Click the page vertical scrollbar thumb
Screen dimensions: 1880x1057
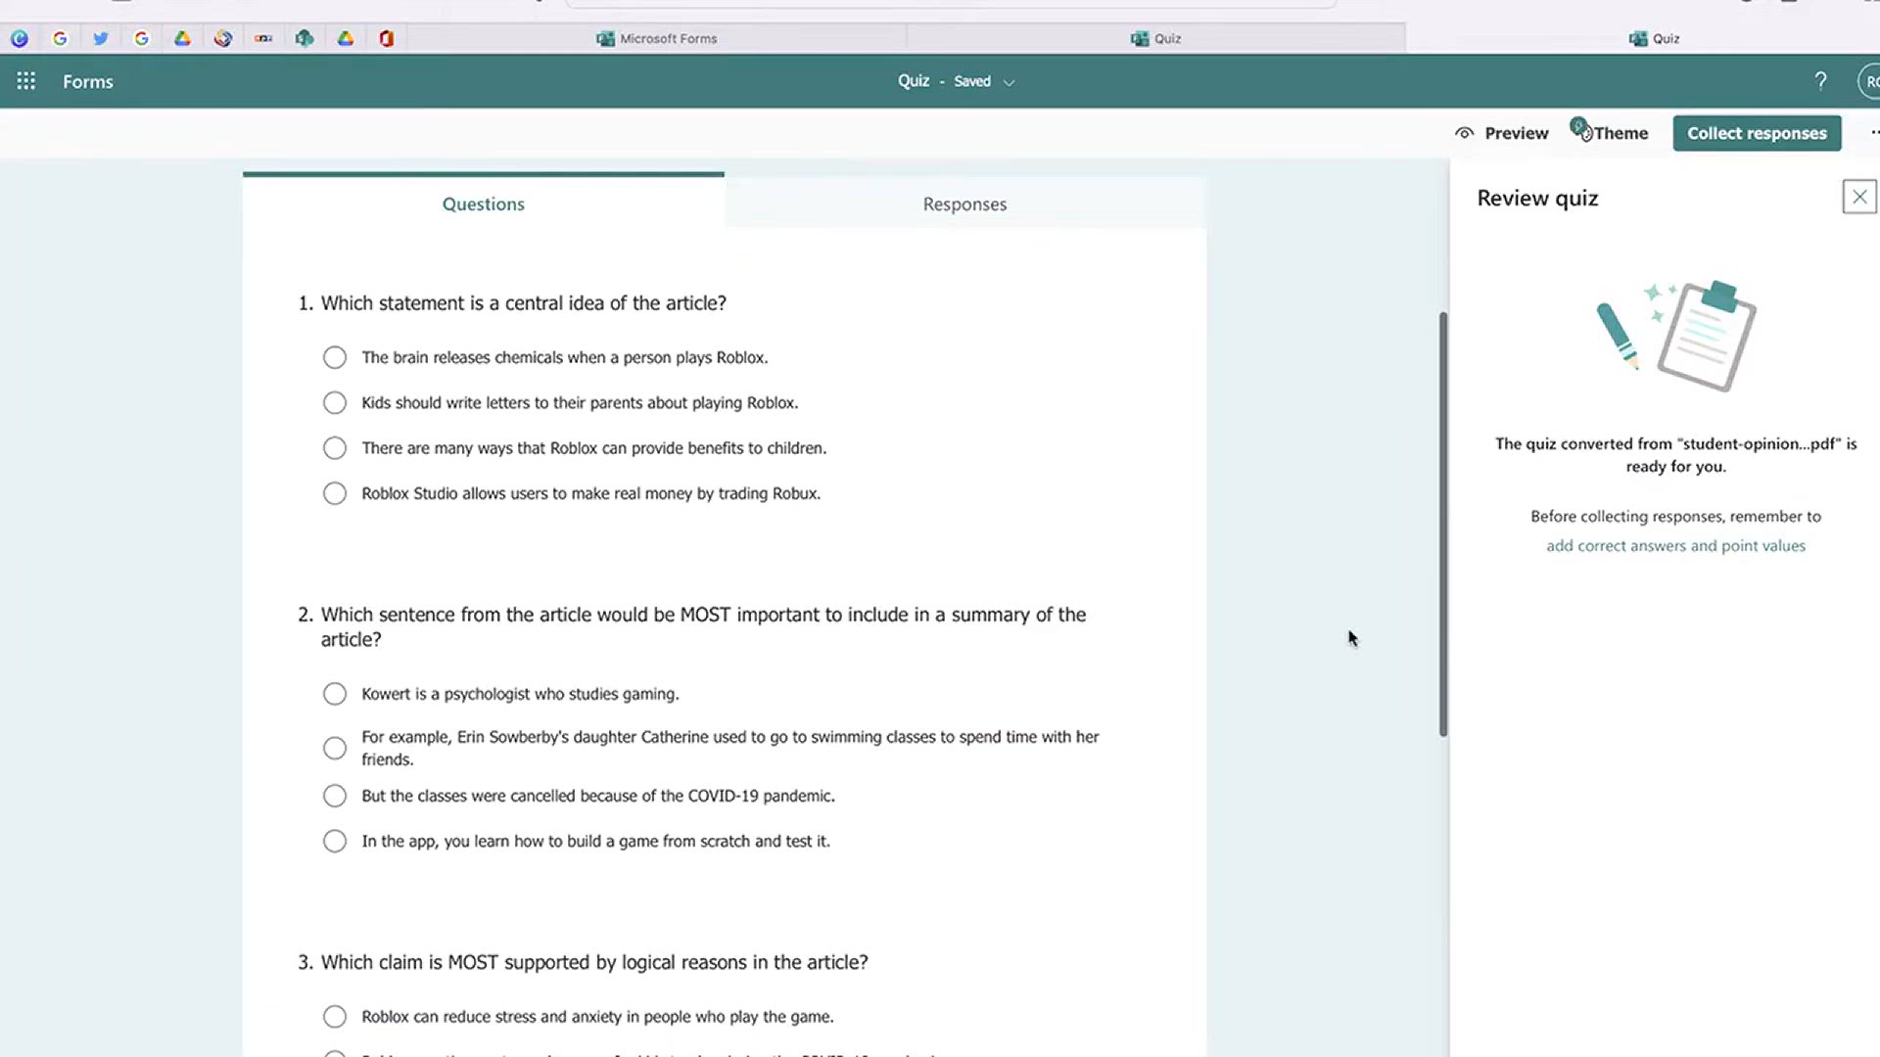tap(1443, 524)
